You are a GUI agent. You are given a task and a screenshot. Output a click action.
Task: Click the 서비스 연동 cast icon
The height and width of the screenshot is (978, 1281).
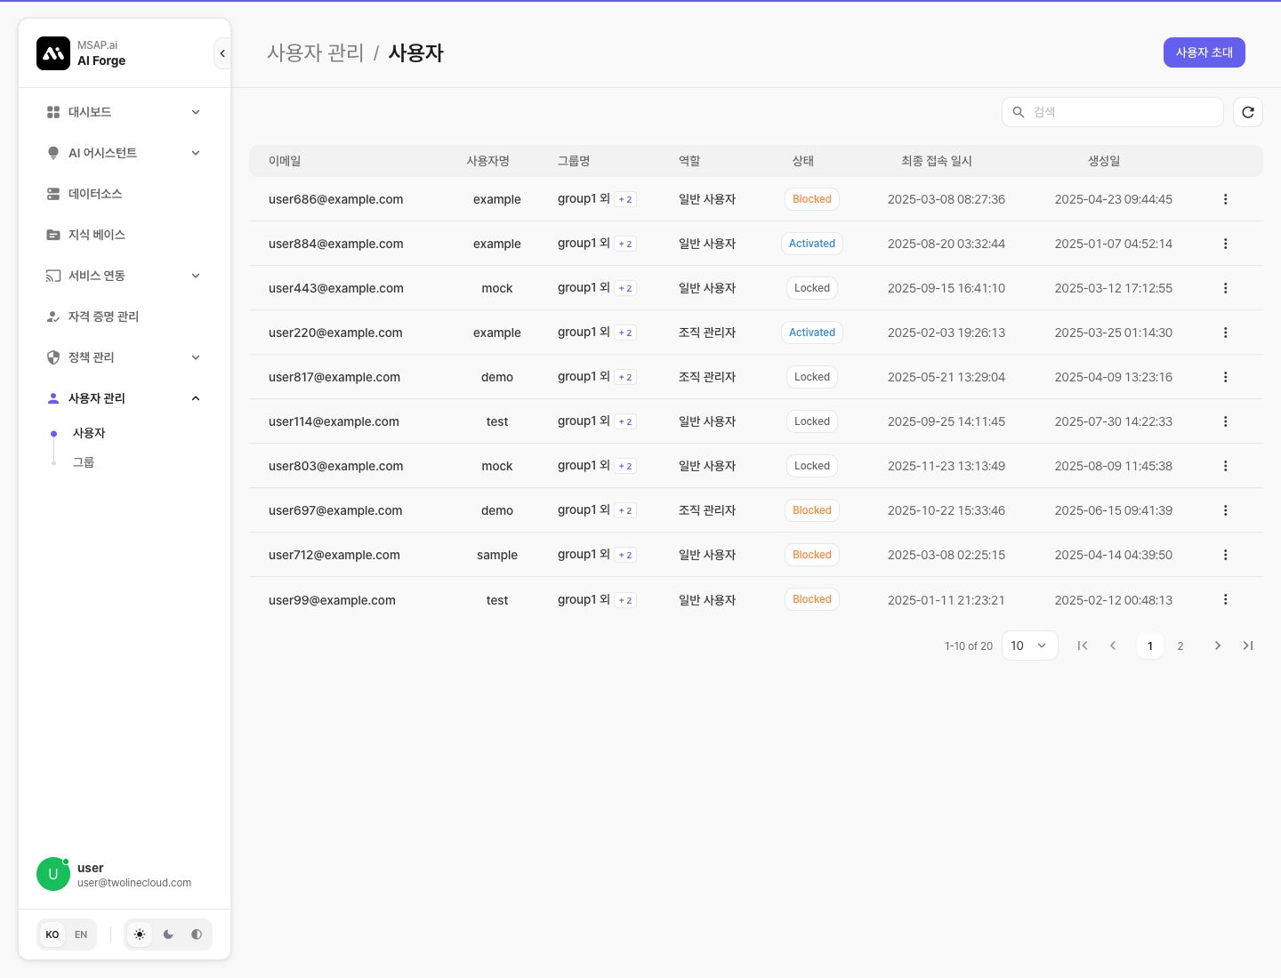[53, 276]
